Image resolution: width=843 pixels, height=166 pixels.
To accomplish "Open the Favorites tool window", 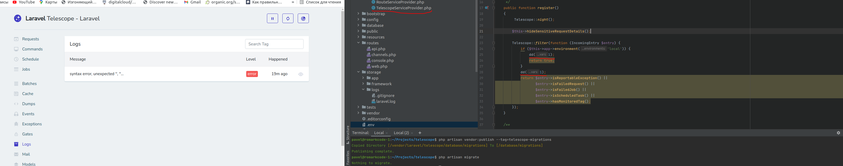I will point(348,157).
